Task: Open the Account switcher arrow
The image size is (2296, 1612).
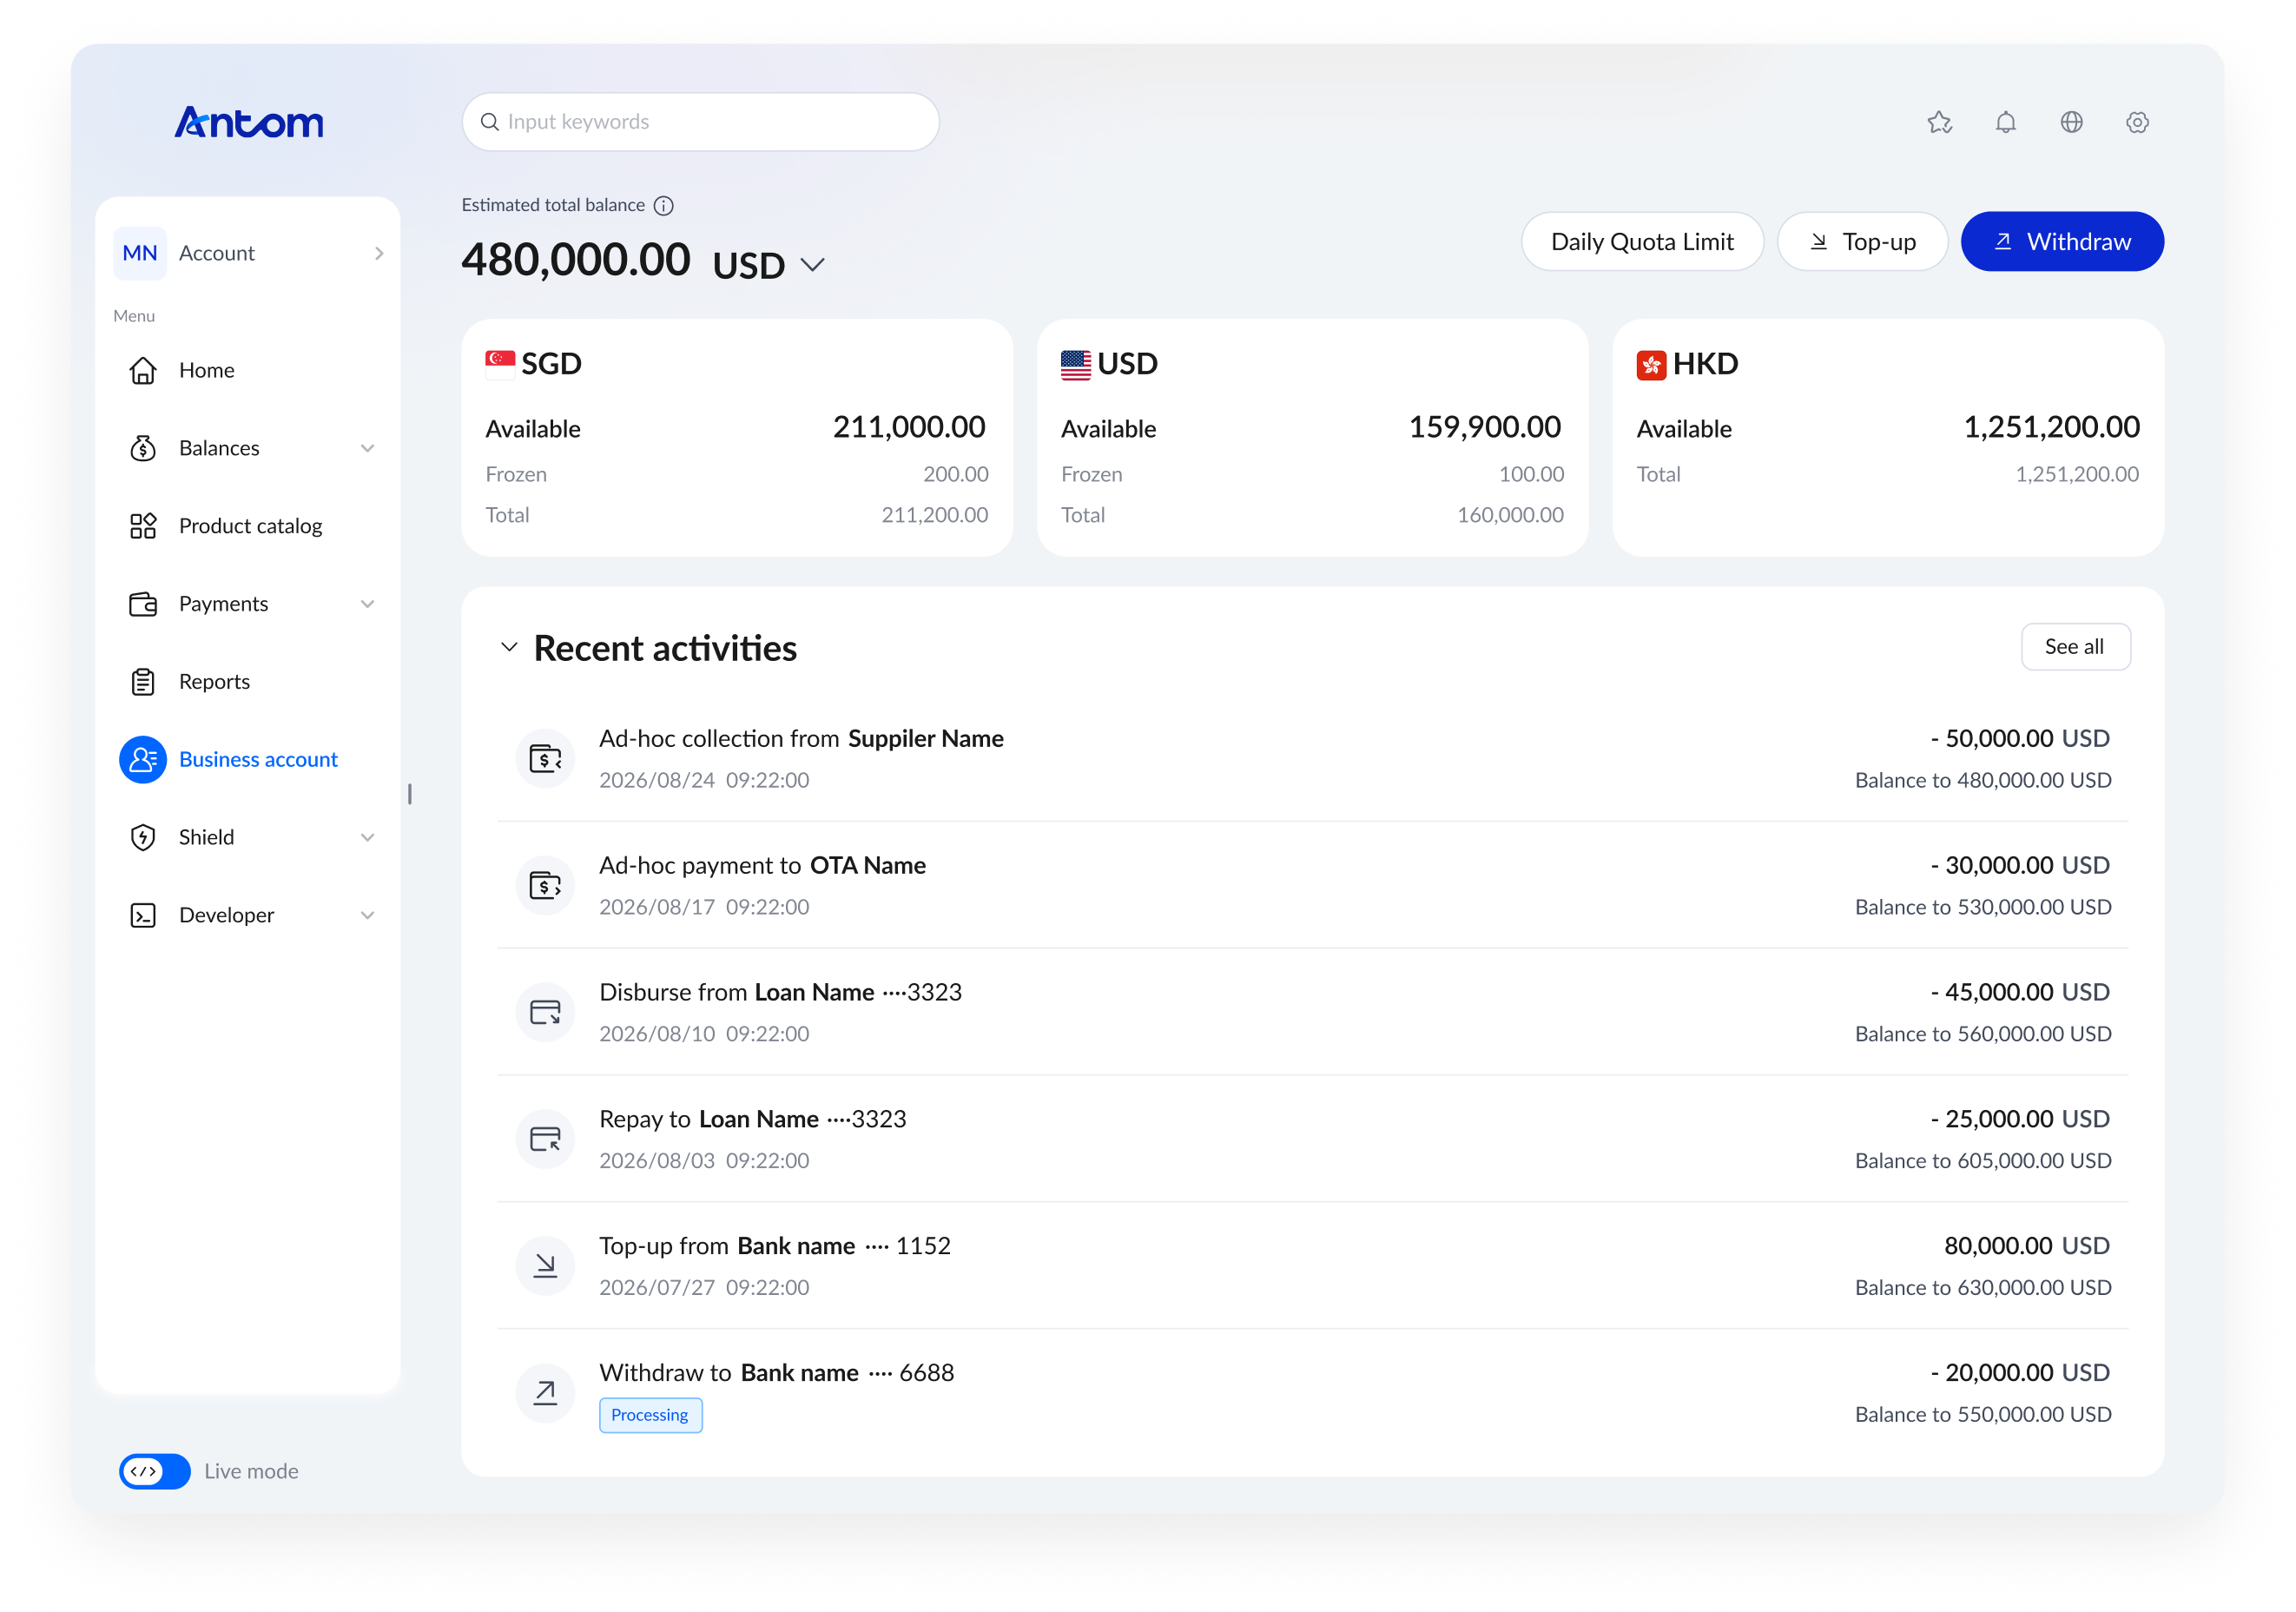Action: point(379,253)
